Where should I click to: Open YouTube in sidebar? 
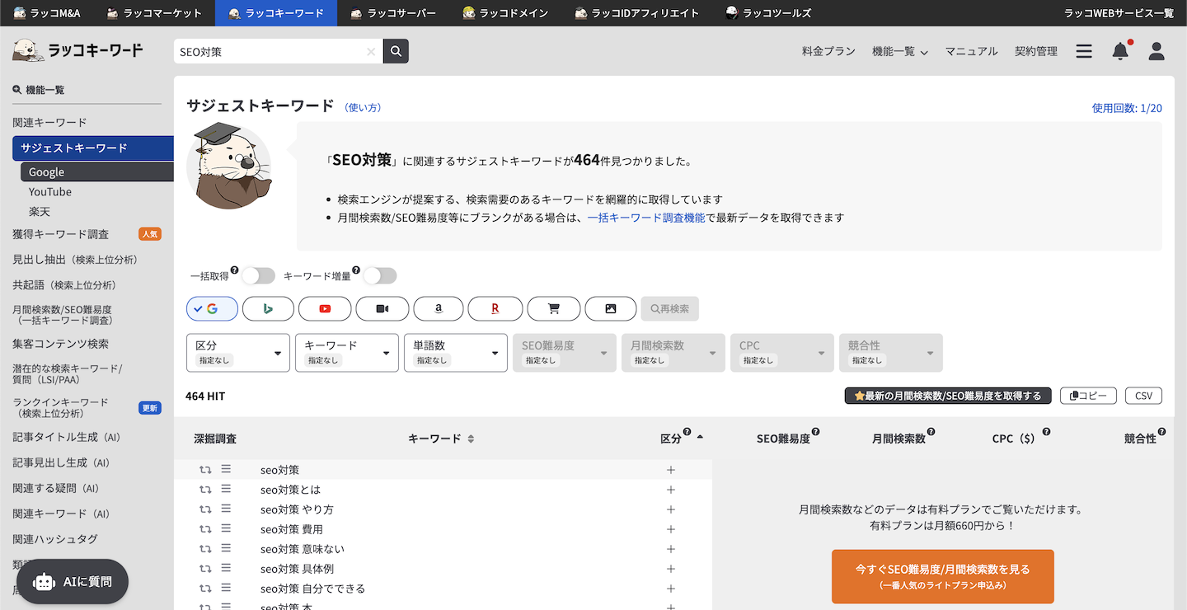(50, 192)
